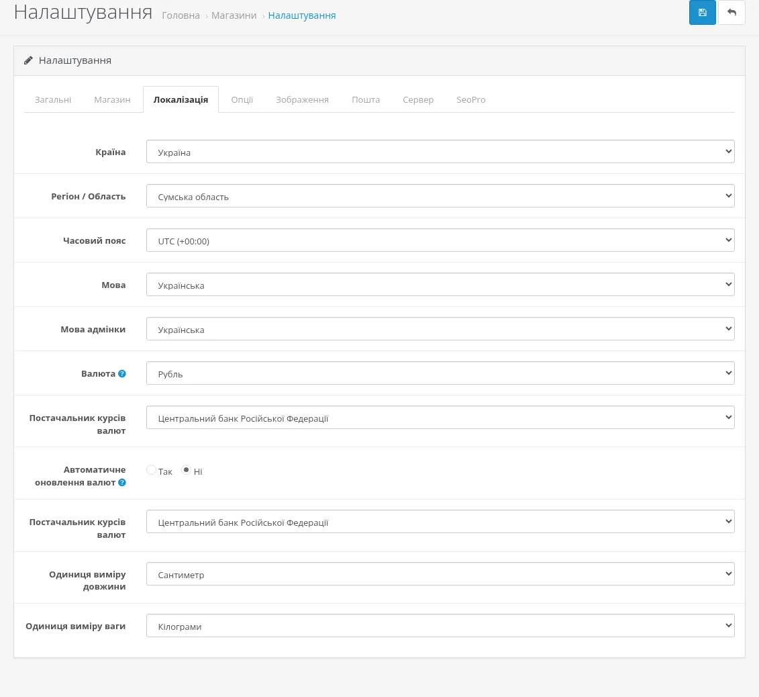
Task: Open the Часовий пояс dropdown
Action: pos(440,240)
